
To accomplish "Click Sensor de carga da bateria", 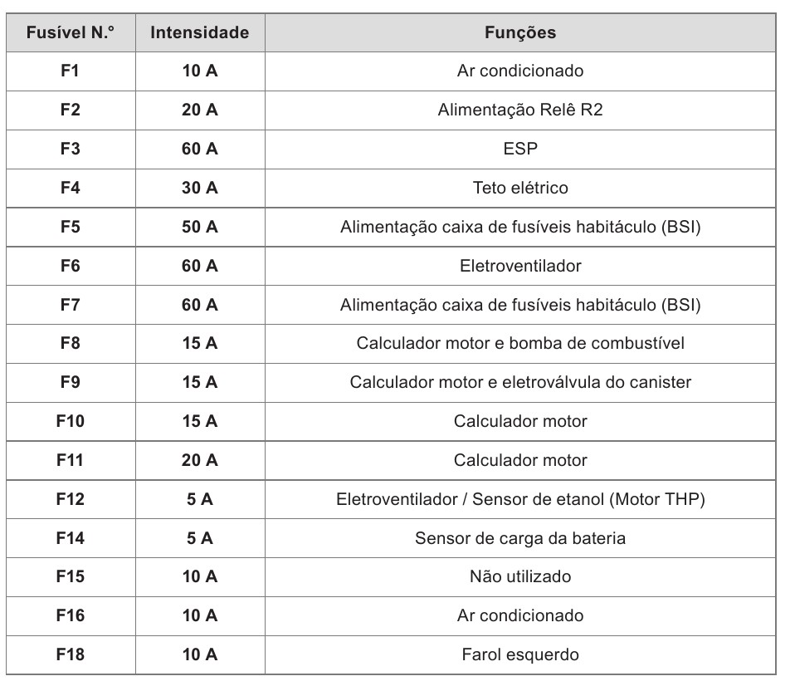I will [x=520, y=538].
